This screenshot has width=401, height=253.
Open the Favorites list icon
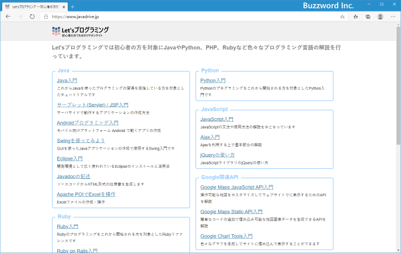click(x=355, y=16)
